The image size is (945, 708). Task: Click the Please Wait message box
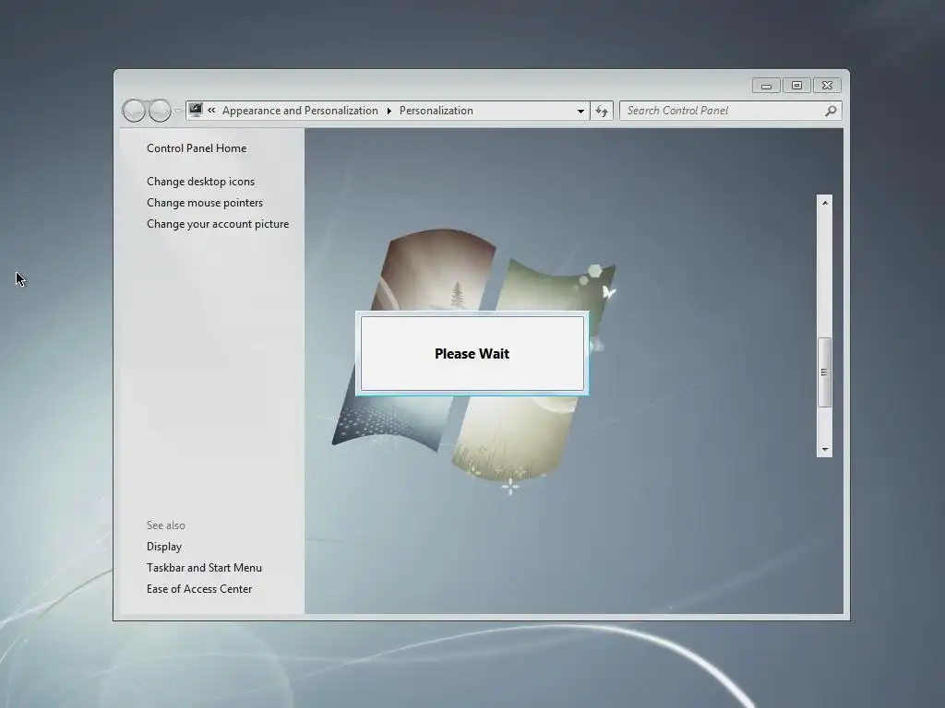tap(472, 353)
